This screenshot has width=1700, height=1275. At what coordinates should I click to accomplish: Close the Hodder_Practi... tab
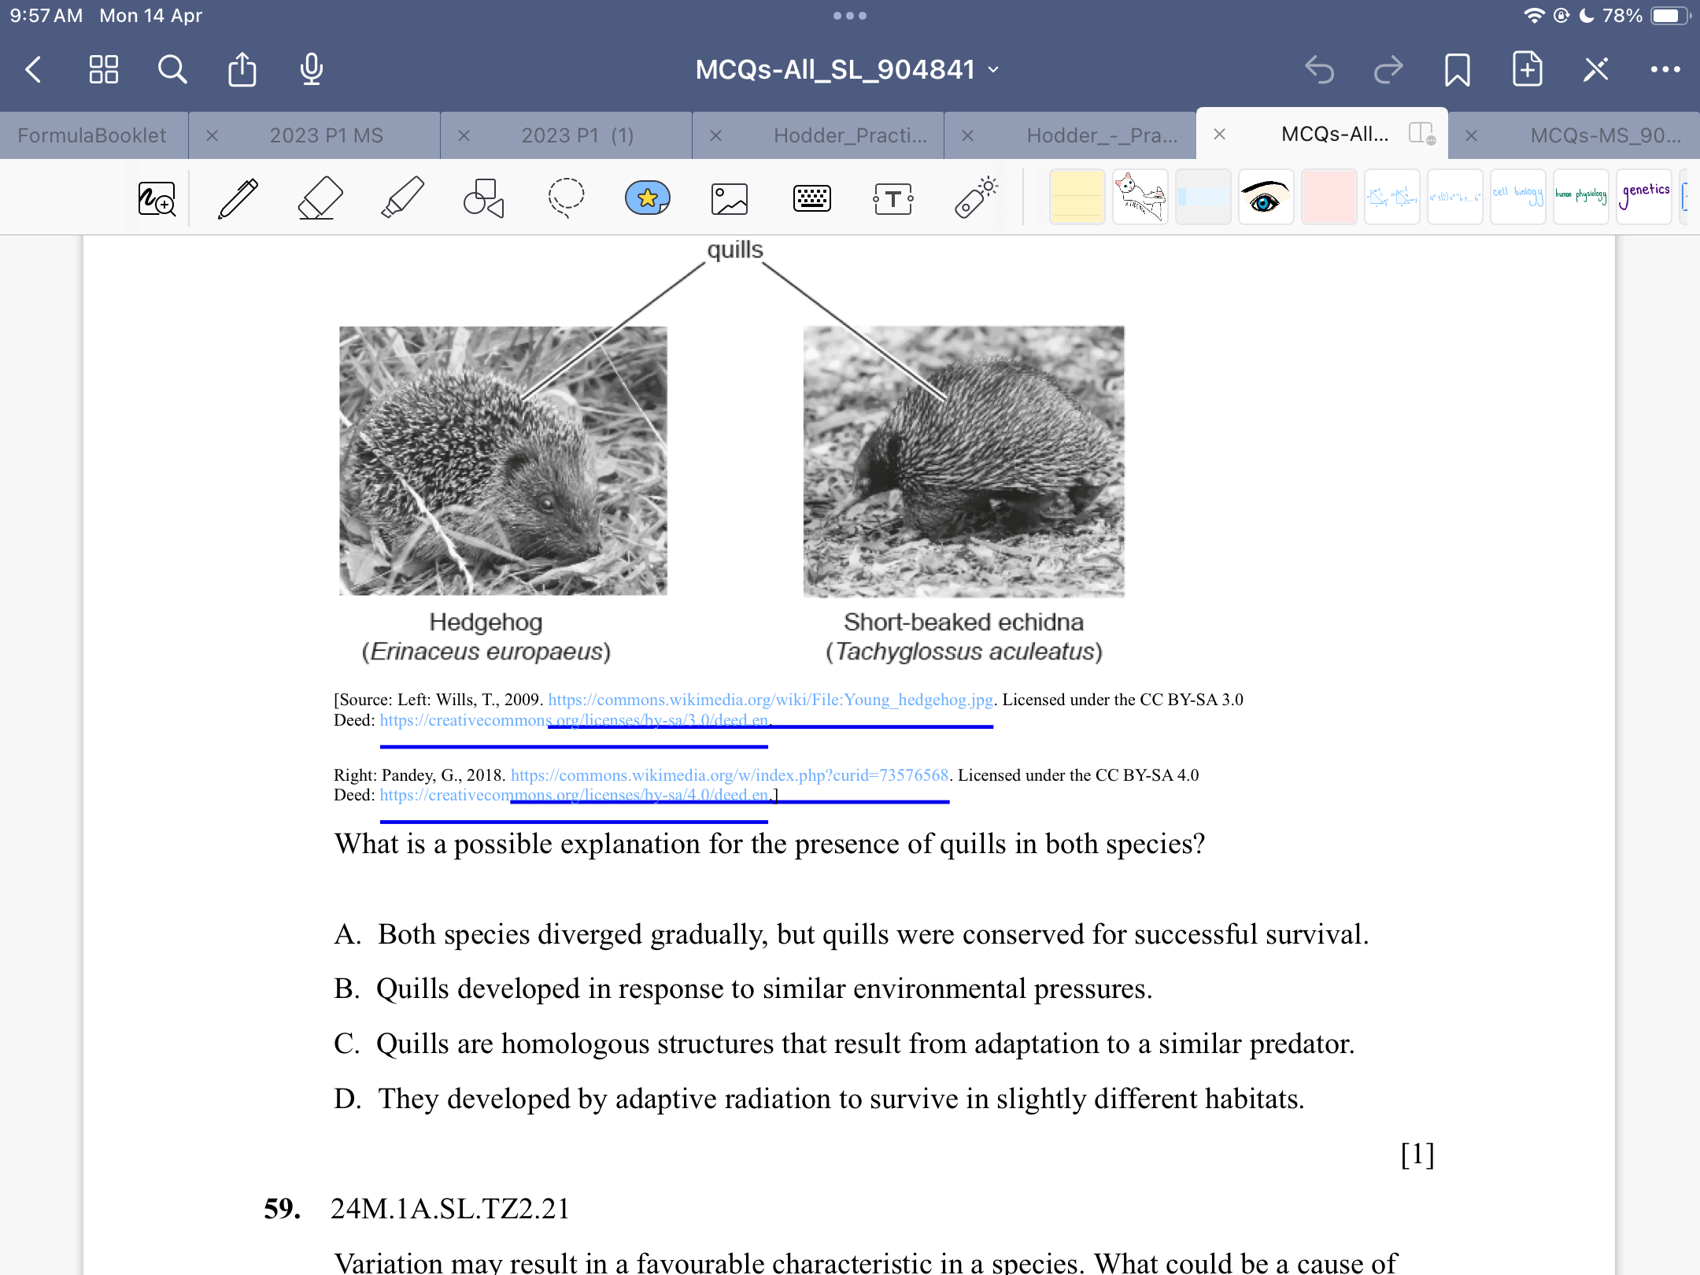[715, 135]
